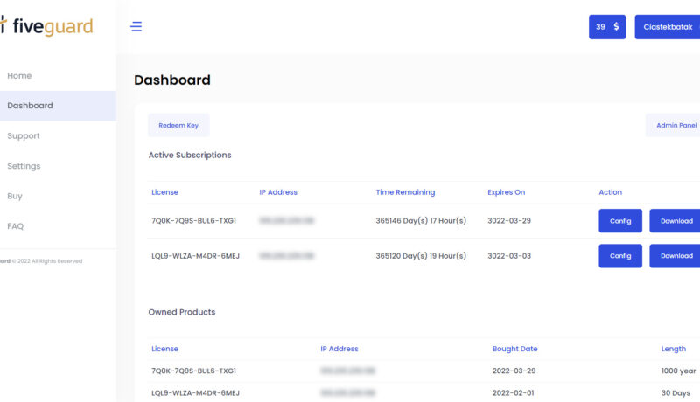This screenshot has height=402, width=700.
Task: Click the Time Remaining column header
Action: [x=405, y=192]
